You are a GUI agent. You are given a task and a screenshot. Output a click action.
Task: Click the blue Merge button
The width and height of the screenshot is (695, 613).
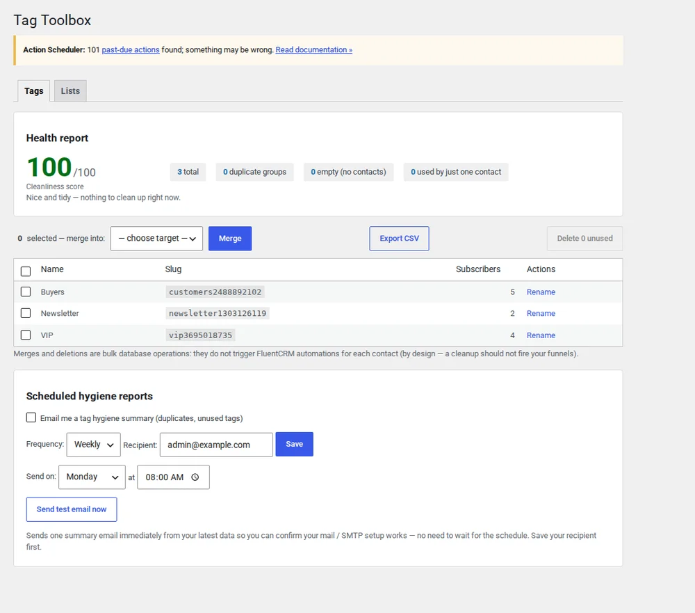230,239
